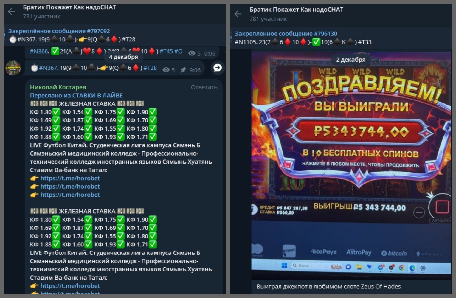Click Николай Костарев sender name

coord(58,87)
